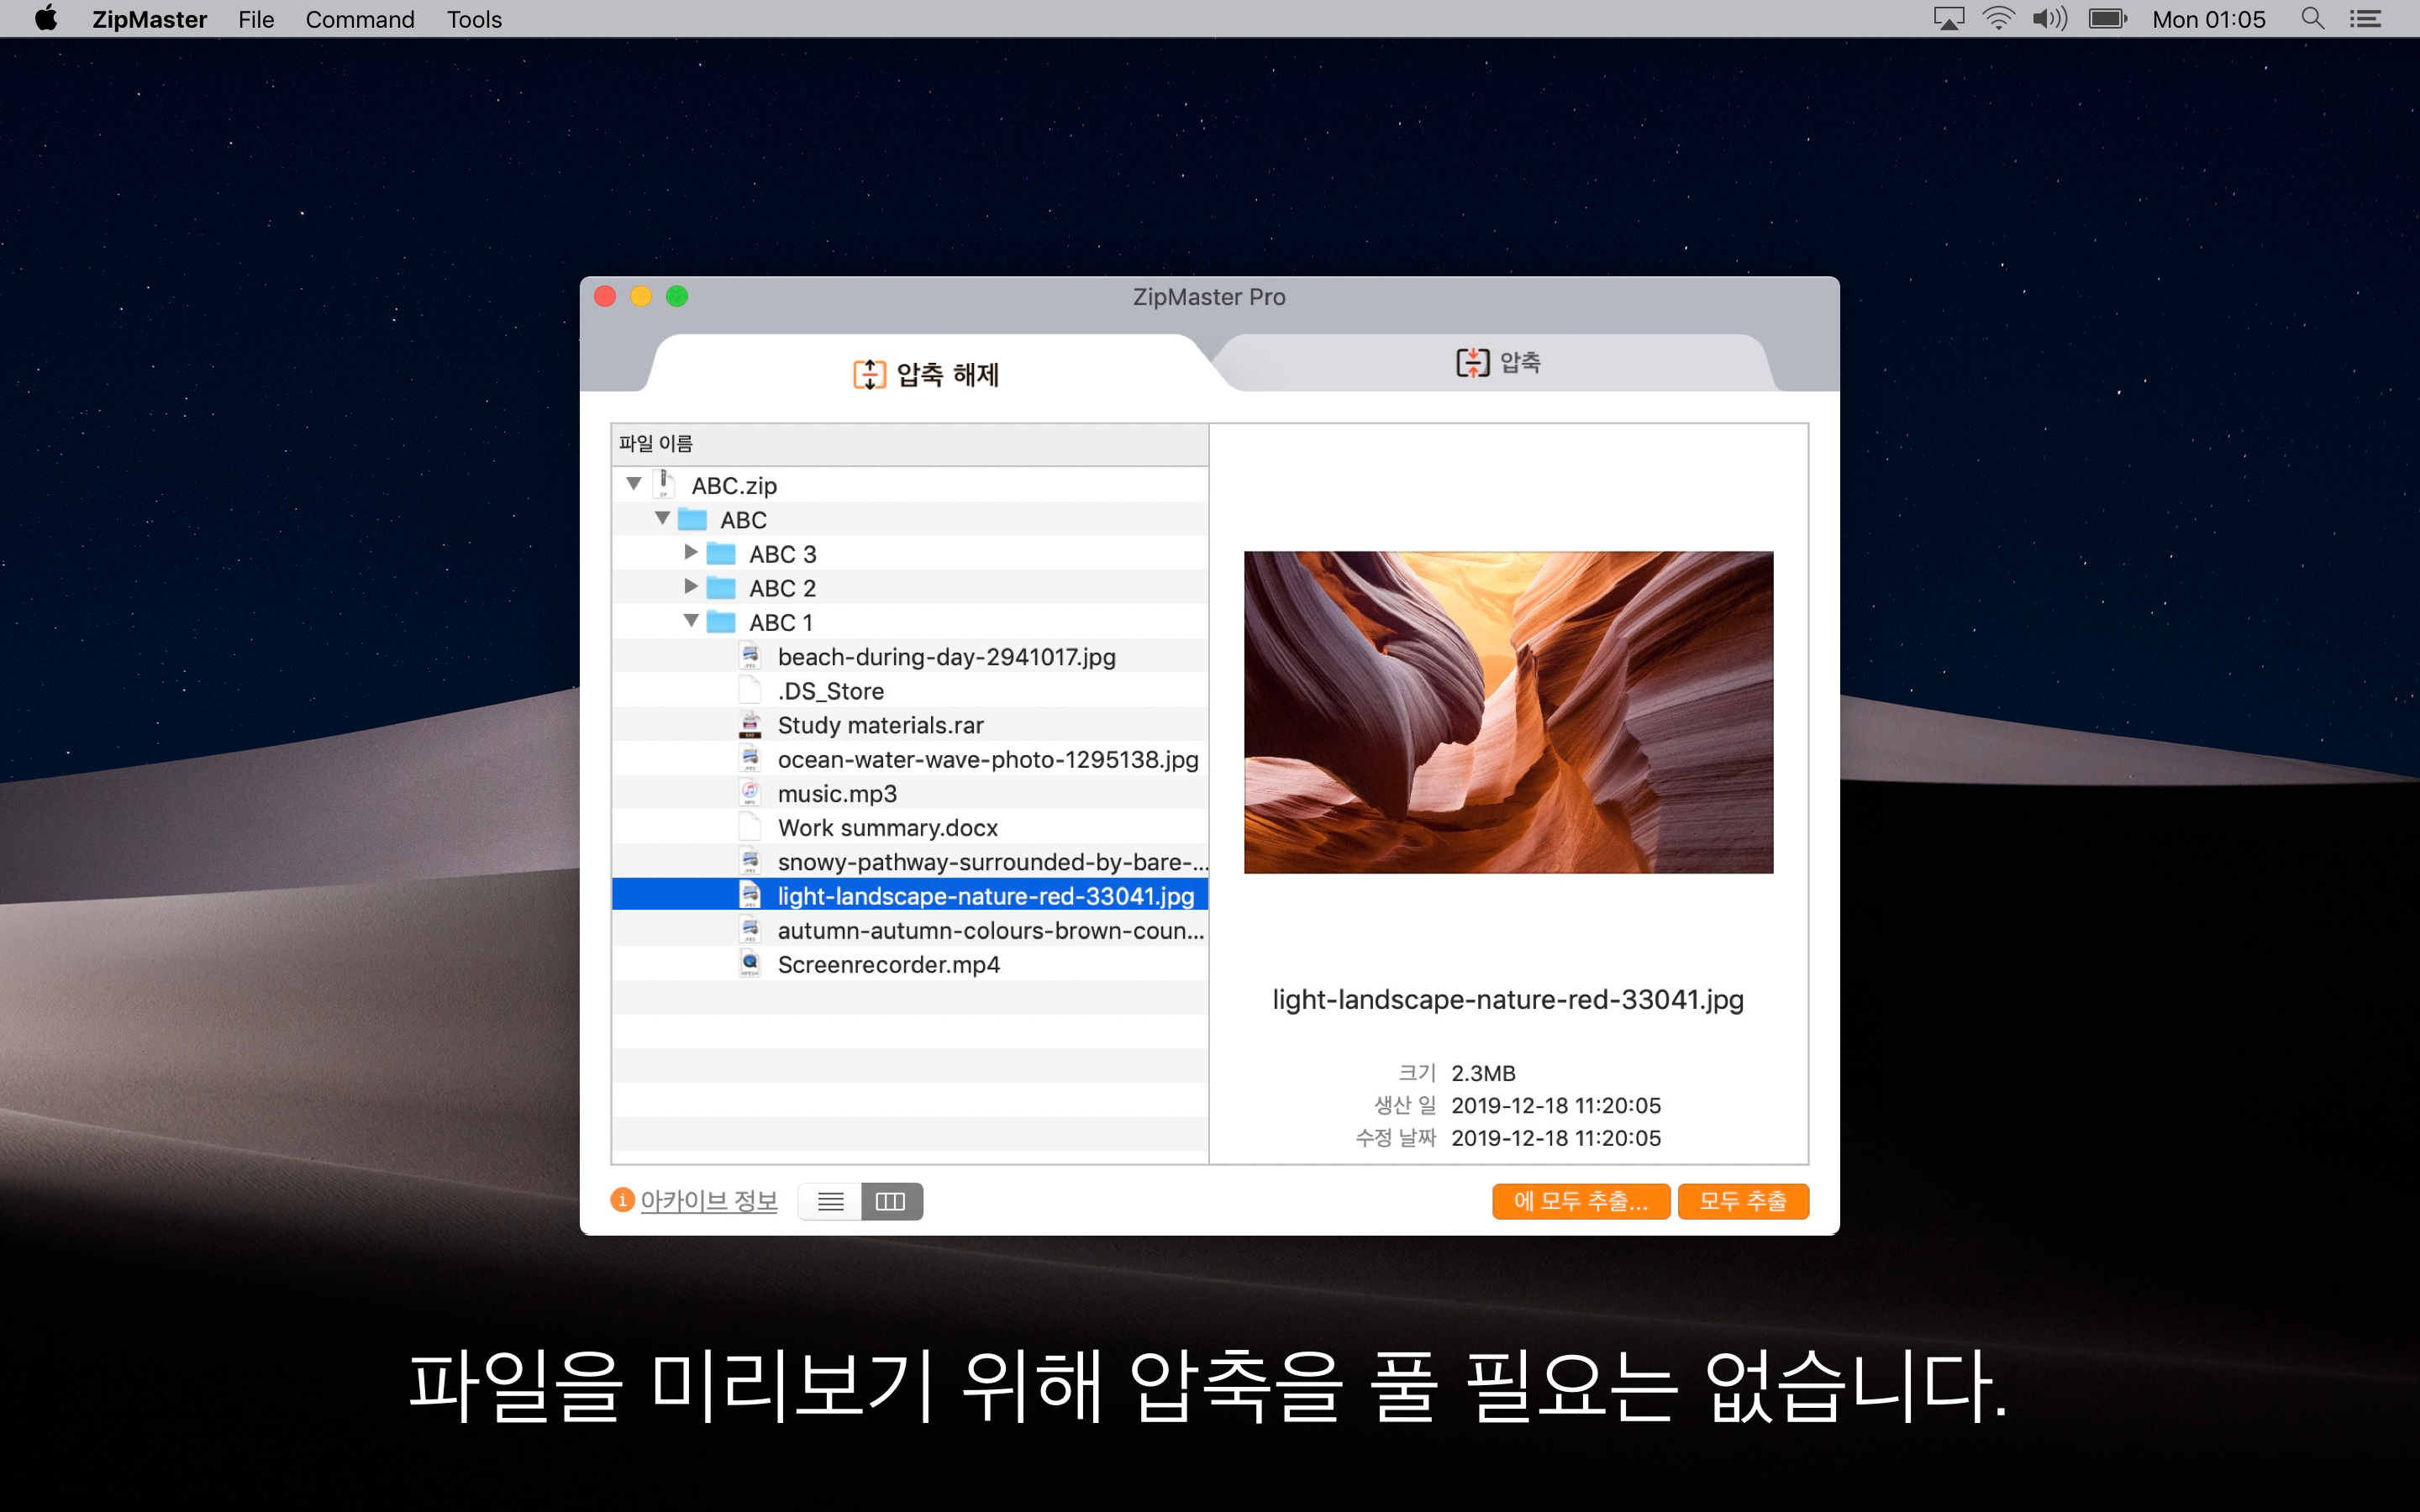This screenshot has width=2420, height=1512.
Task: Click the 파일 이름 column header
Action: [909, 444]
